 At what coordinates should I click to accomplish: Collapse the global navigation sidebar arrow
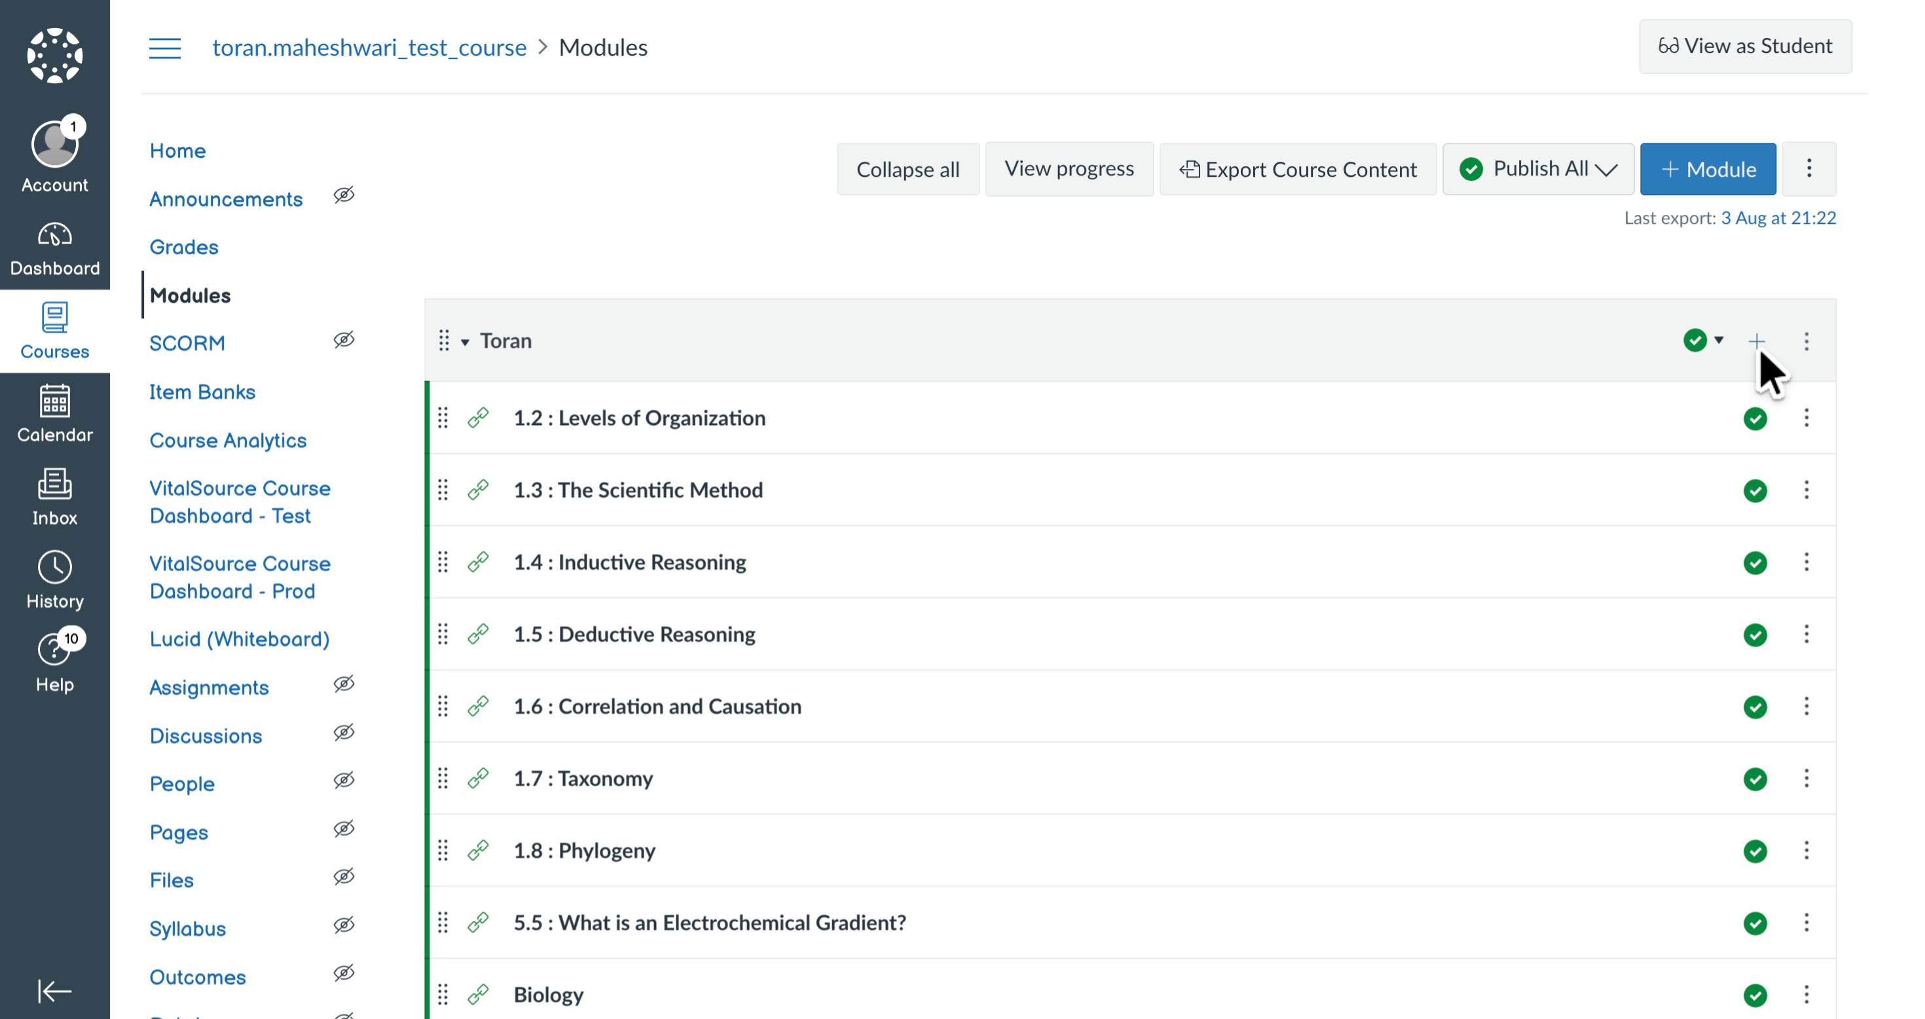(54, 991)
